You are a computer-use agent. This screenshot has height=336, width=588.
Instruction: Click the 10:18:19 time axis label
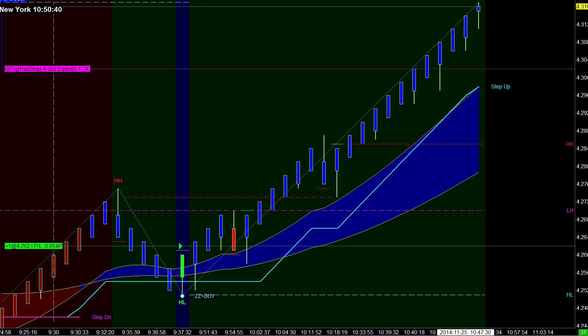click(x=337, y=333)
